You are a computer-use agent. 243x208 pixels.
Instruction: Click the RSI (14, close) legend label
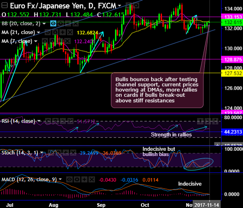18,121
